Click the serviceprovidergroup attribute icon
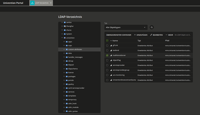Screen dimensions: 200x115 point(111,70)
